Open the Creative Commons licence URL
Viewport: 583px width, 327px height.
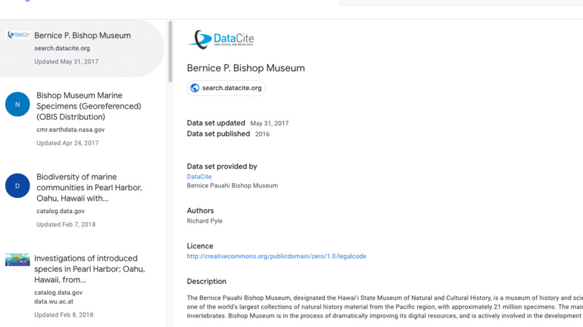pyautogui.click(x=276, y=256)
